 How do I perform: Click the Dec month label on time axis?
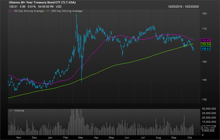coord(34,138)
